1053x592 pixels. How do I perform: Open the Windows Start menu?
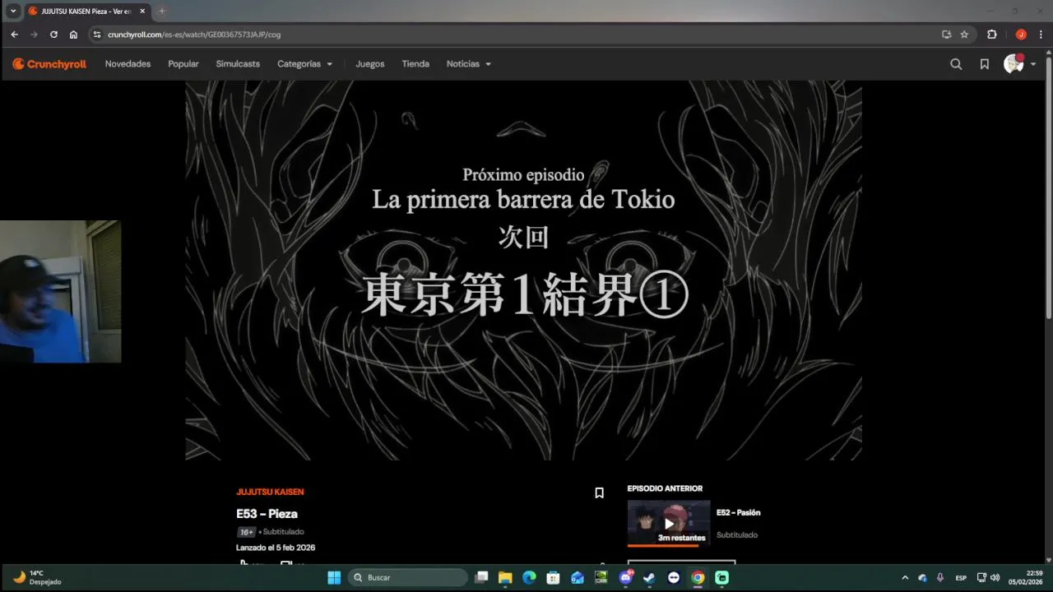pos(334,577)
